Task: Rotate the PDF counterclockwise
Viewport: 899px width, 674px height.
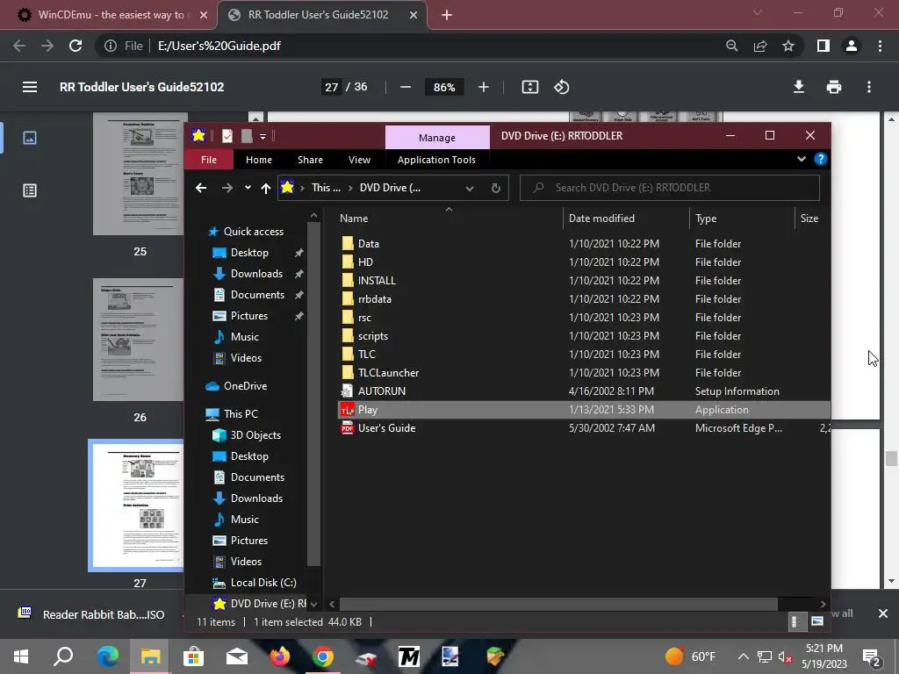Action: [561, 87]
